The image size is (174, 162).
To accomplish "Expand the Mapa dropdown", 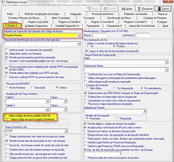I will 166,62.
